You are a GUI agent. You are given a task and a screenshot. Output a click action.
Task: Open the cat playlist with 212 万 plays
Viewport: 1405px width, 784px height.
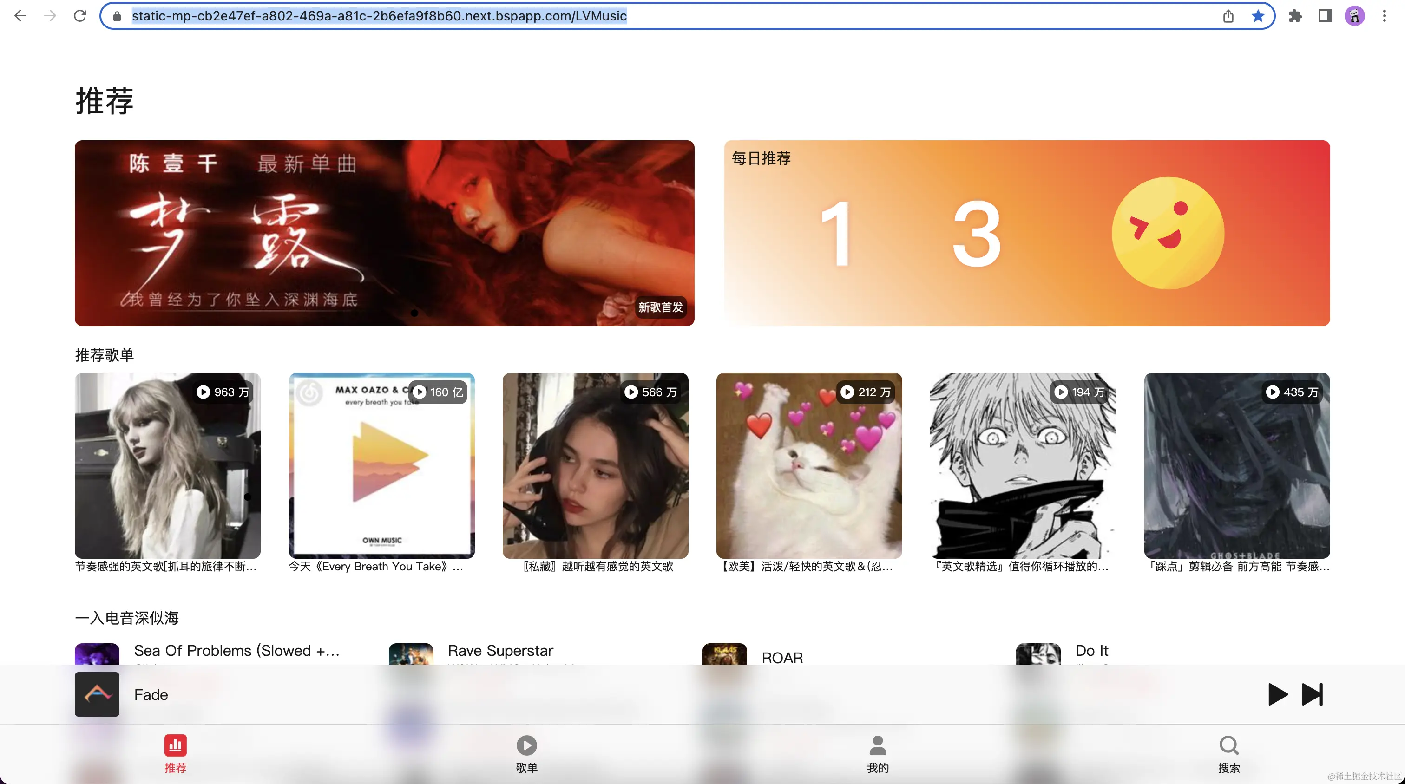tap(809, 465)
